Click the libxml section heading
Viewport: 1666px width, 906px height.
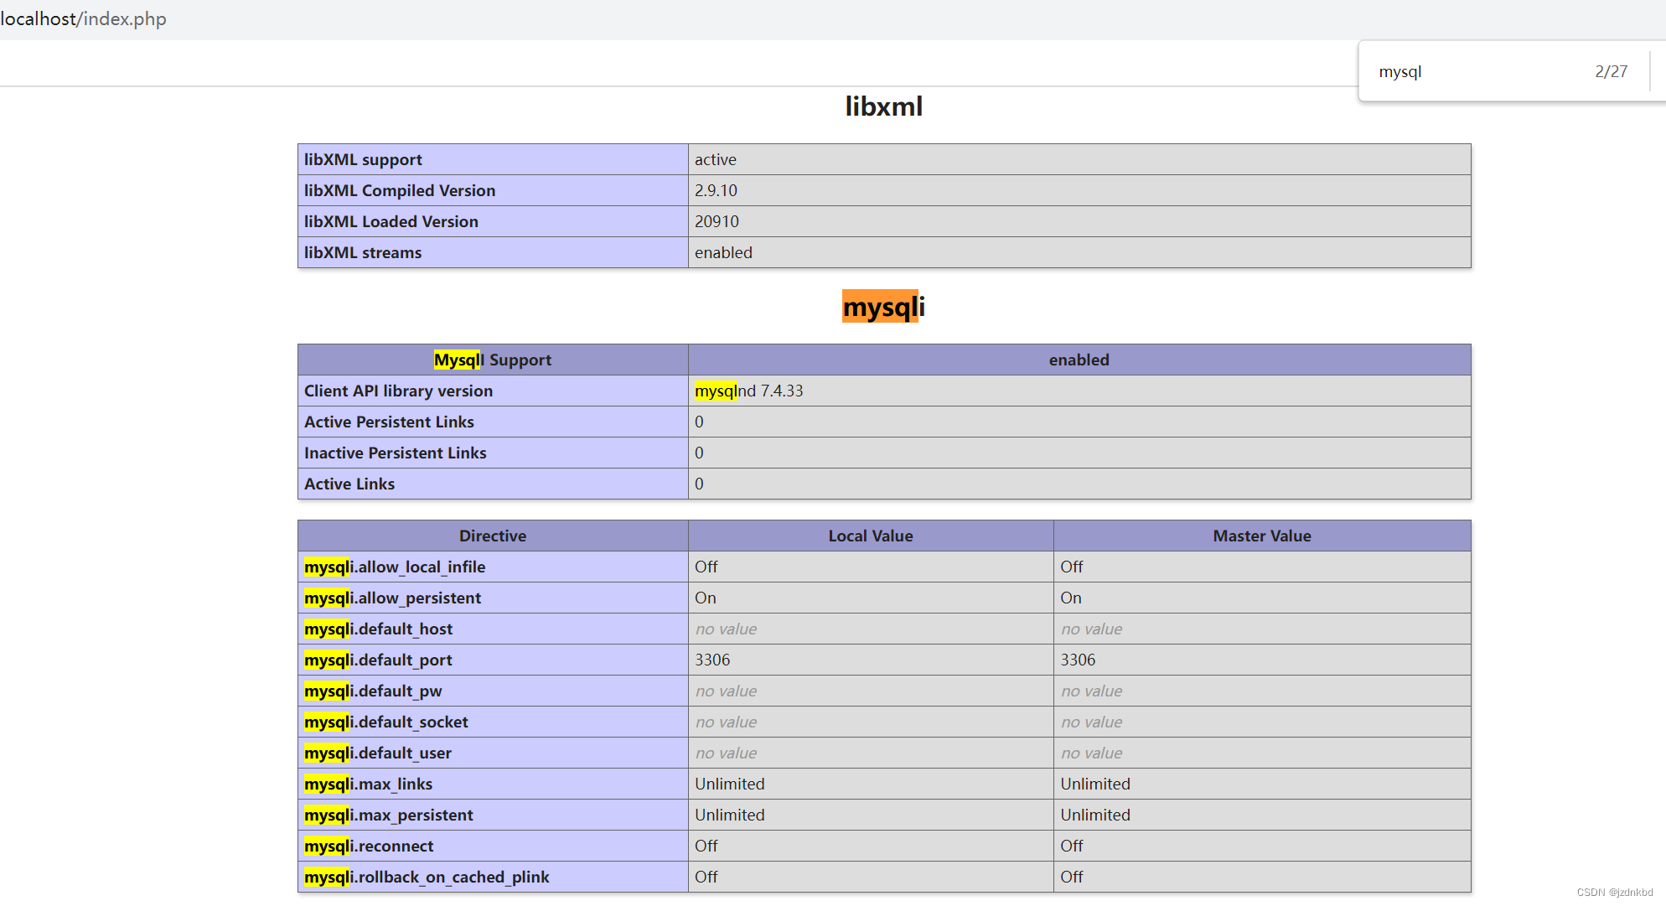point(883,106)
